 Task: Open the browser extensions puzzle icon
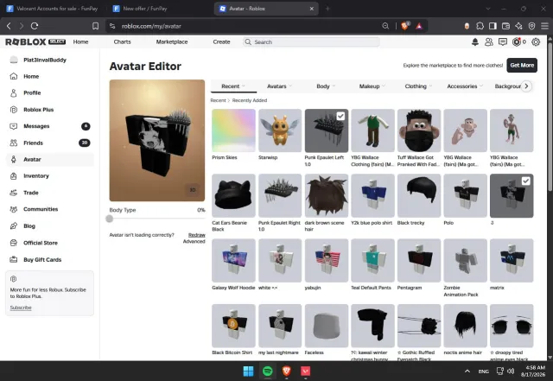480,26
